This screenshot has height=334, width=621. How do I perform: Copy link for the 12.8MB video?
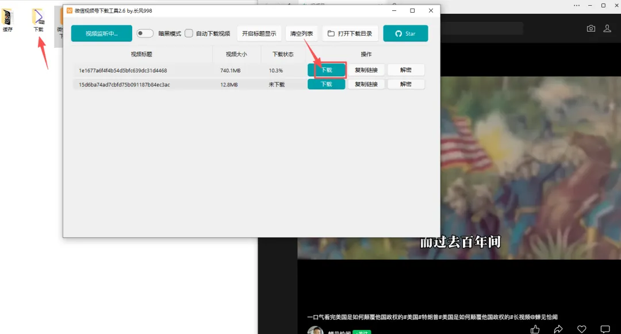pyautogui.click(x=366, y=85)
